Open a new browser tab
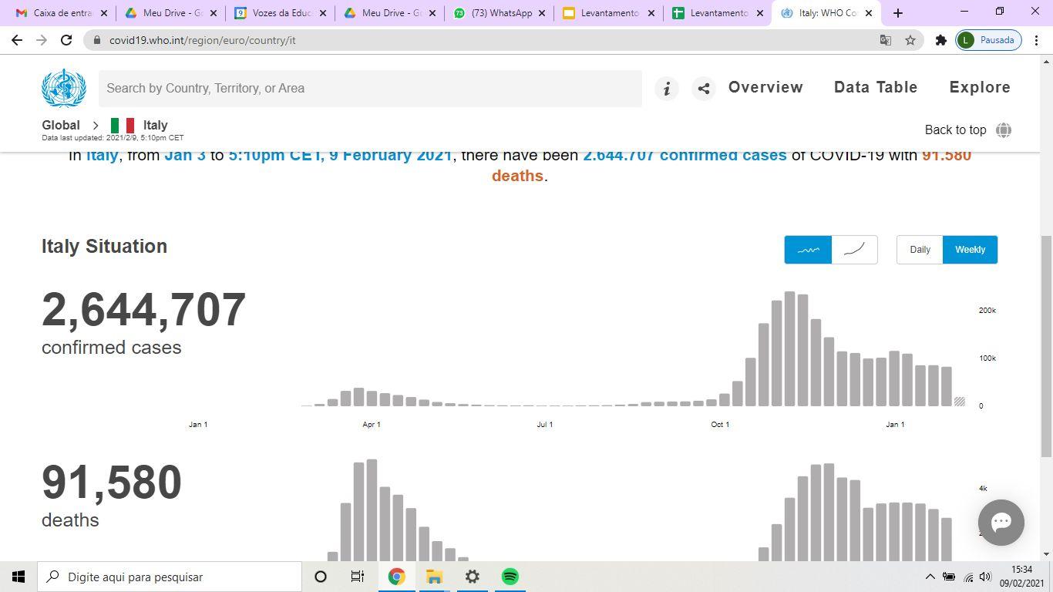1053x592 pixels. click(897, 13)
